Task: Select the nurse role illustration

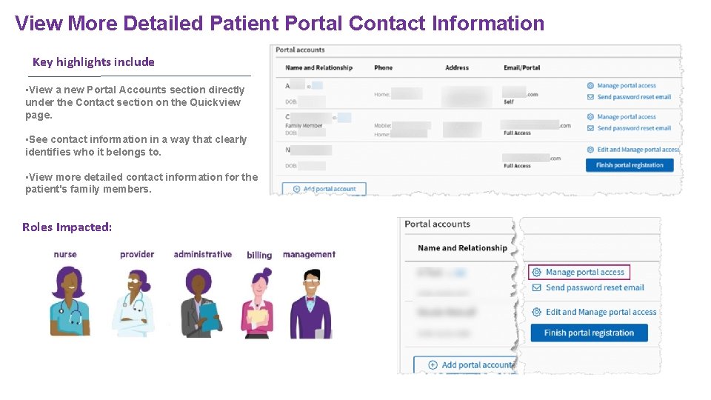Action: [69, 301]
